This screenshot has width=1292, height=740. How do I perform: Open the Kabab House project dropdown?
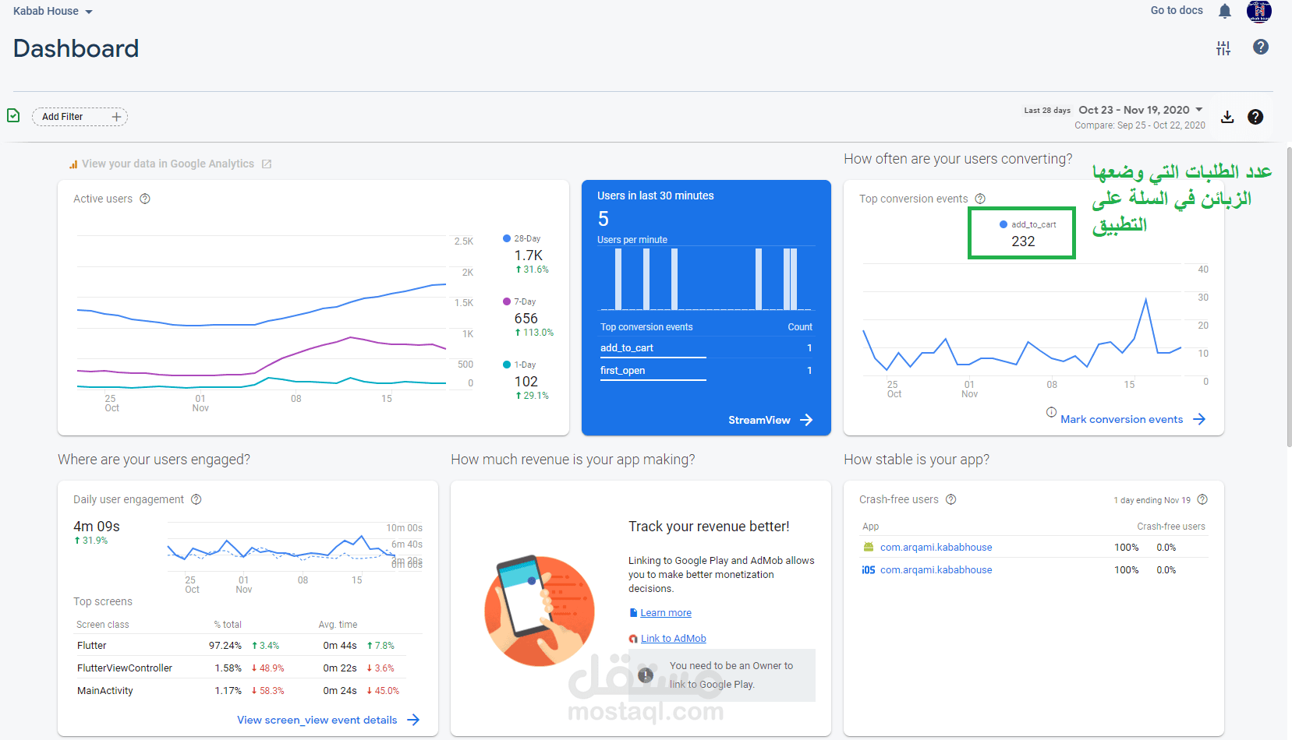click(x=53, y=11)
